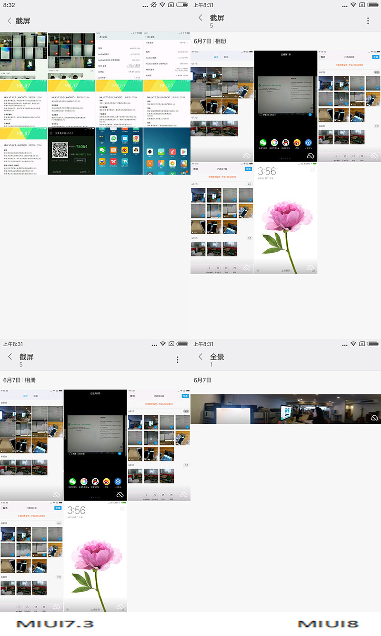Tap no-SIM box icon in the 8:32 status bar
This screenshot has height=636, width=381.
(x=171, y=5)
